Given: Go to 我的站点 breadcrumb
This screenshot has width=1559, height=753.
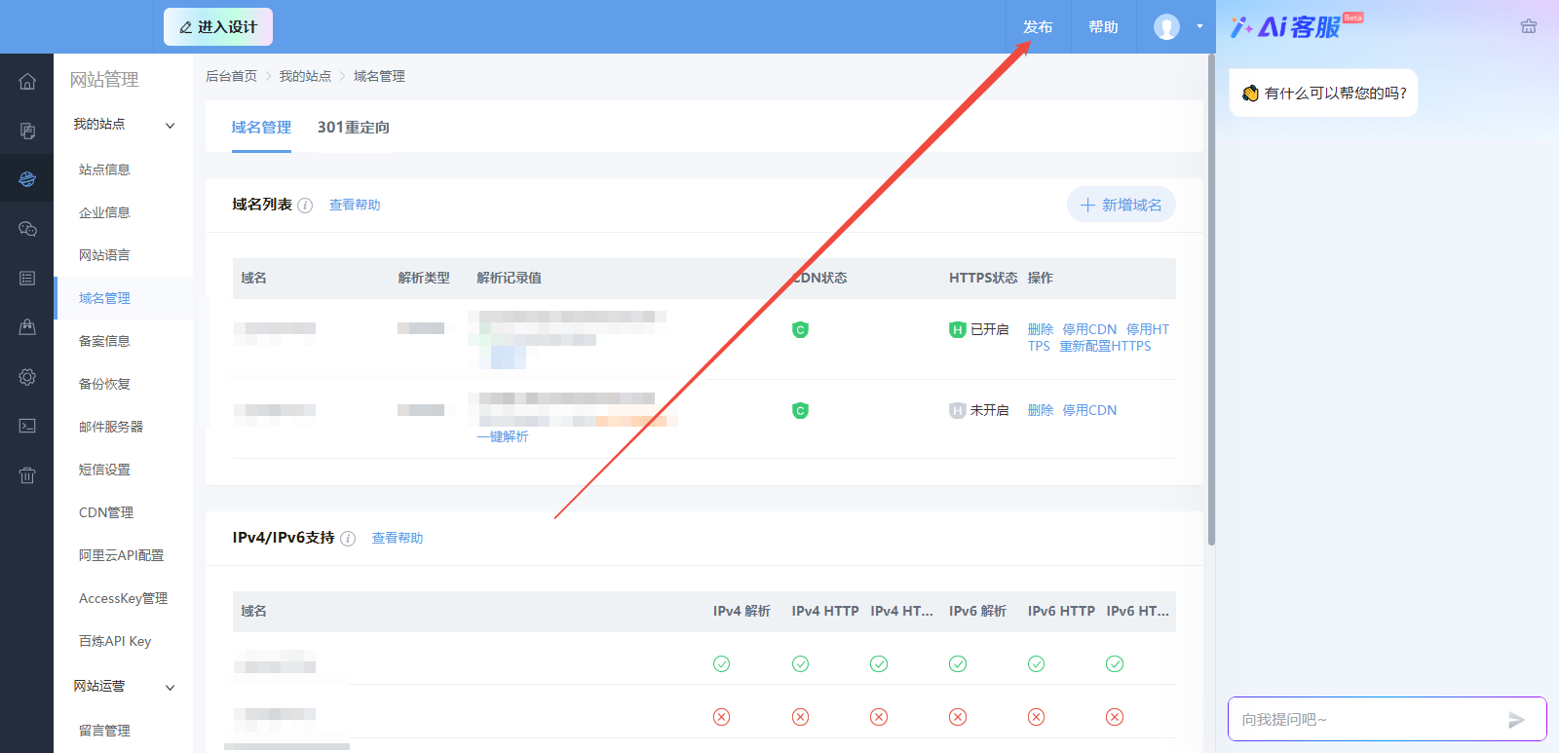Looking at the screenshot, I should coord(305,76).
